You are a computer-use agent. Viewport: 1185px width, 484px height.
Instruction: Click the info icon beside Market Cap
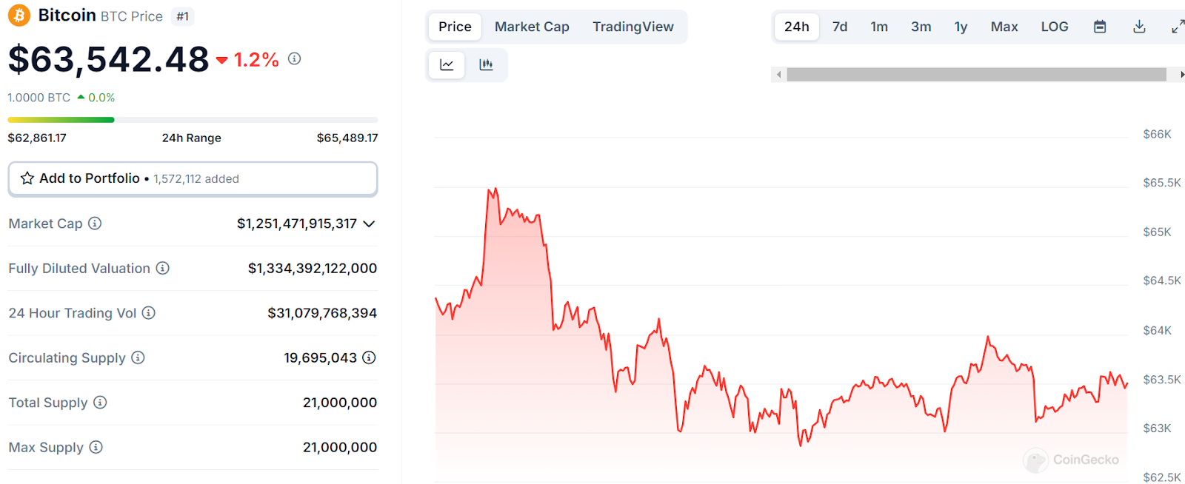tap(96, 223)
